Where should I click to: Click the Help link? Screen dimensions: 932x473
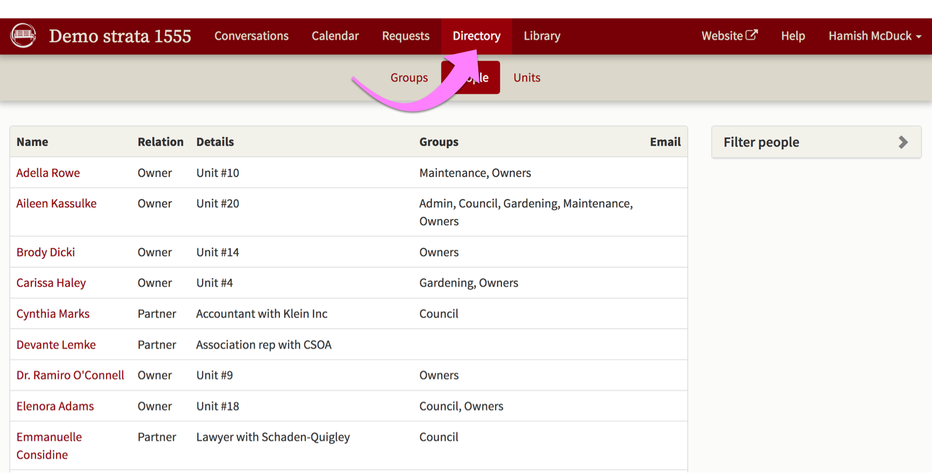click(x=792, y=36)
